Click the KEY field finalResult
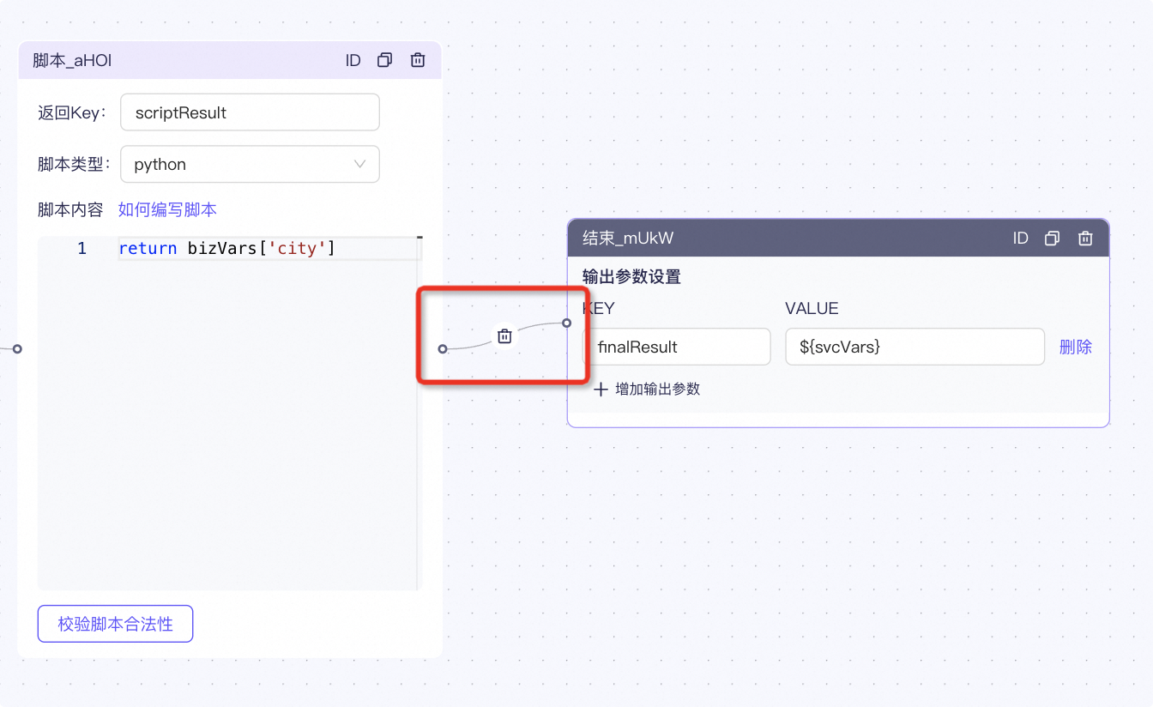This screenshot has height=707, width=1153. (x=676, y=347)
